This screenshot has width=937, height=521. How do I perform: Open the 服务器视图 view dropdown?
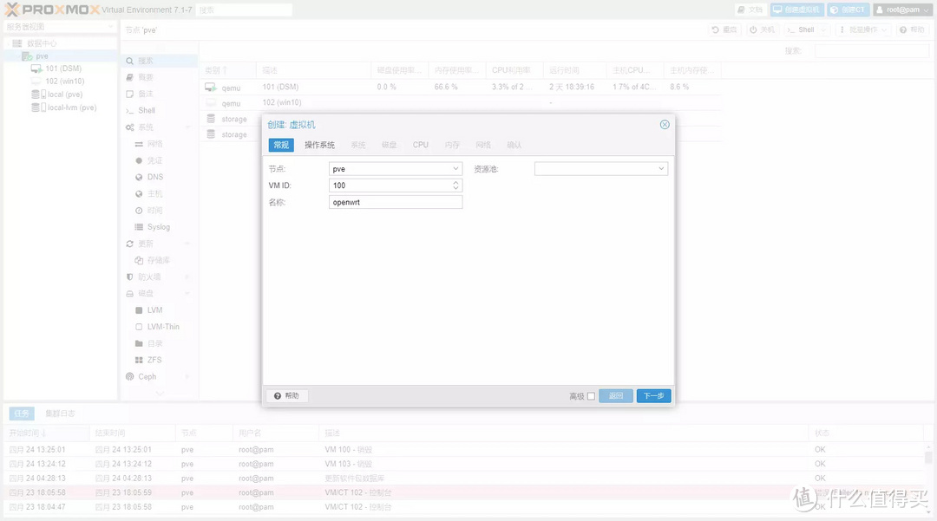(59, 26)
